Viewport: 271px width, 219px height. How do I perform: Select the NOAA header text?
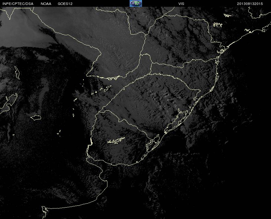coord(46,4)
